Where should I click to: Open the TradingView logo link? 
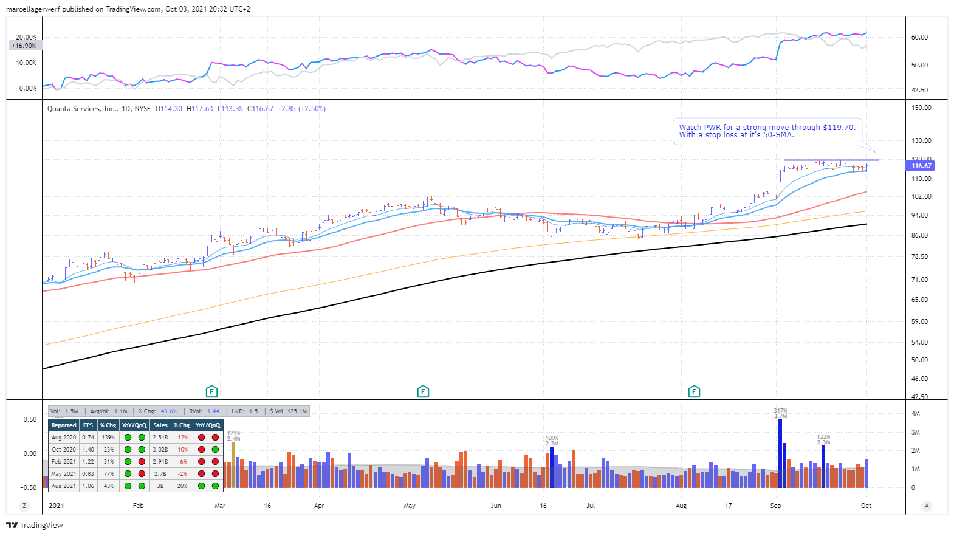[x=35, y=525]
